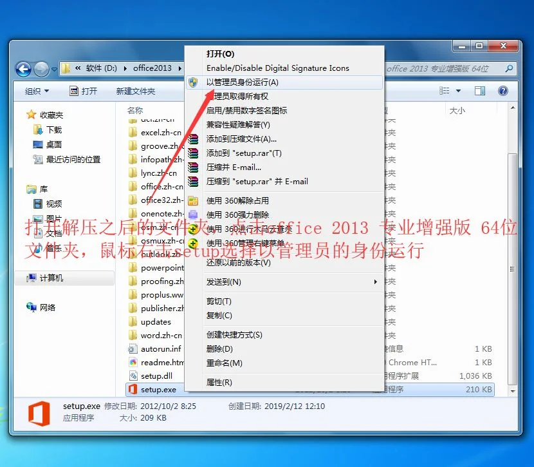The image size is (534, 467).
Task: Click the Back navigation arrow
Action: (23, 69)
